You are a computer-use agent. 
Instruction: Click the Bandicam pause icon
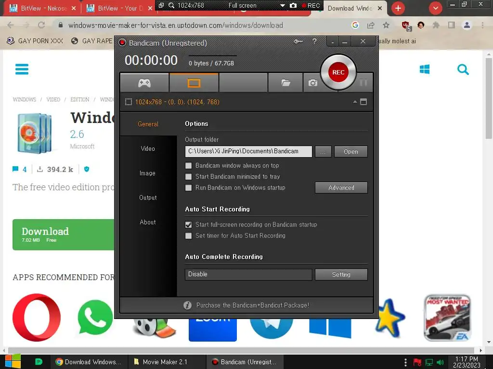click(363, 83)
